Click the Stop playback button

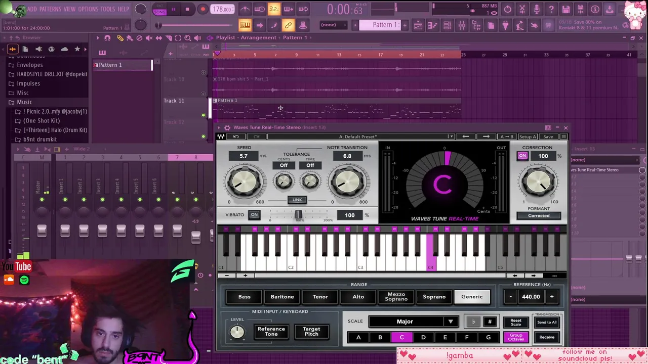tap(187, 9)
